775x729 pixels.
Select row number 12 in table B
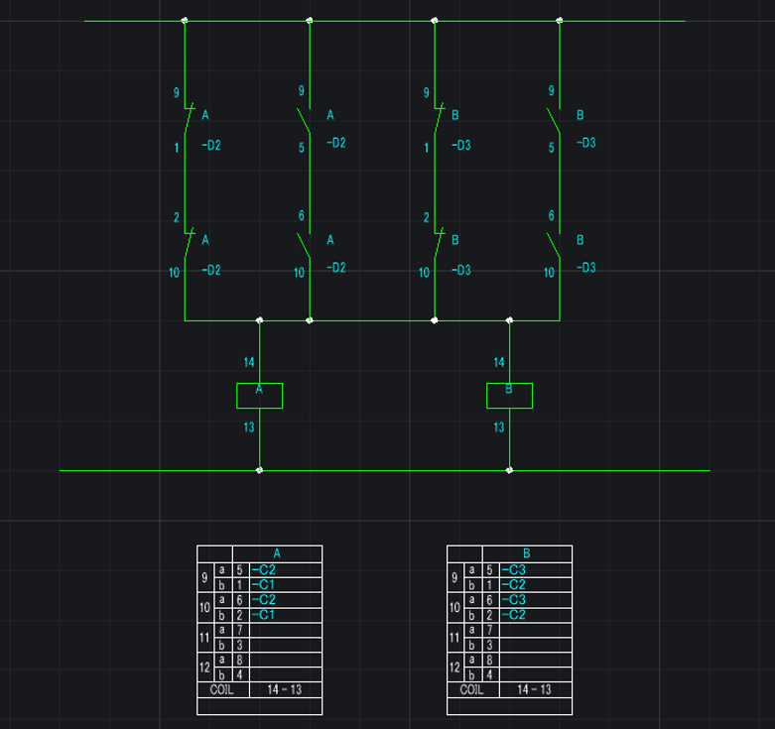[x=455, y=668]
